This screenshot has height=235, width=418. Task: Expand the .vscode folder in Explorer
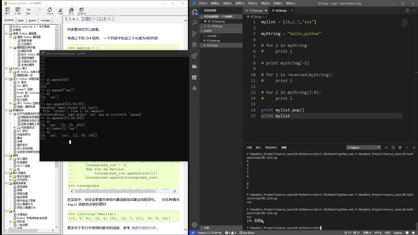tap(211, 36)
